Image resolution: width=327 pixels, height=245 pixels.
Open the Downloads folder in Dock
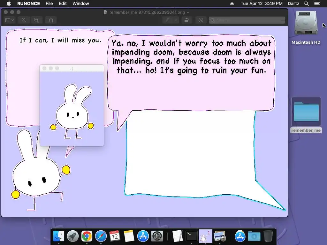(x=254, y=236)
